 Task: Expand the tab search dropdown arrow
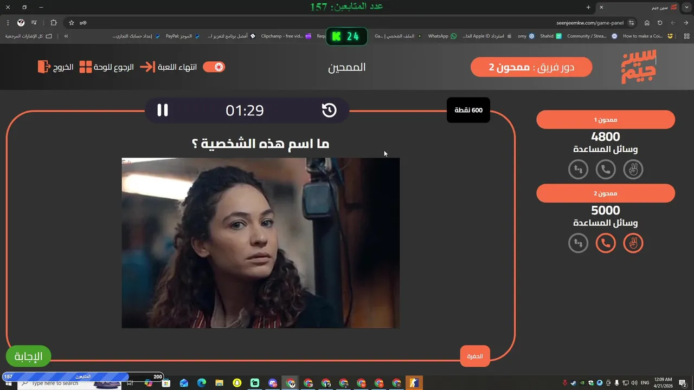687,7
